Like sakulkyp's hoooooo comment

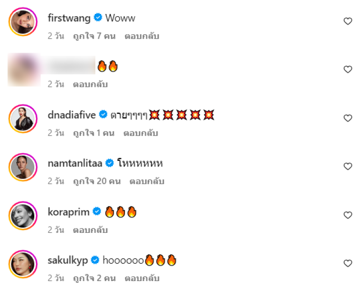coord(347,263)
